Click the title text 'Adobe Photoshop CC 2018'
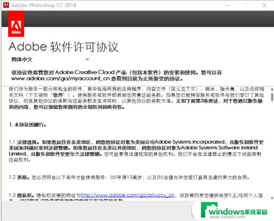Viewport: 274px width, 221px height. pos(44,5)
